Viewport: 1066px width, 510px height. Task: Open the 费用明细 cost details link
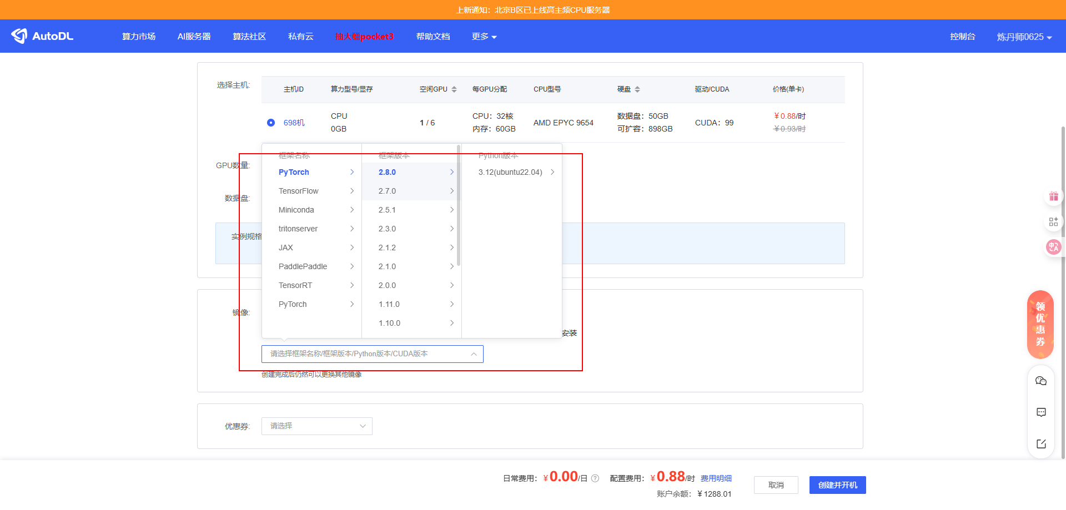716,478
